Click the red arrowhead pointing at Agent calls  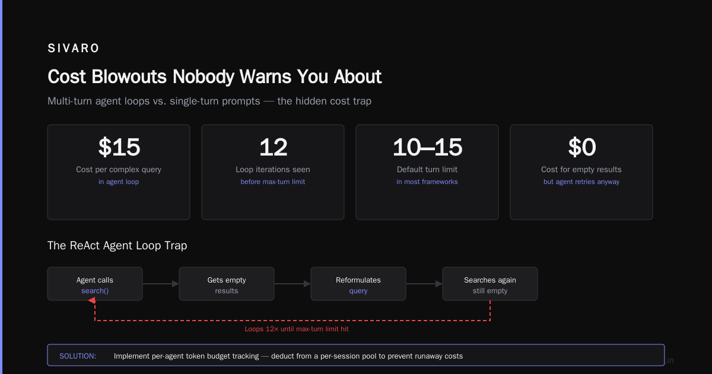(92, 302)
